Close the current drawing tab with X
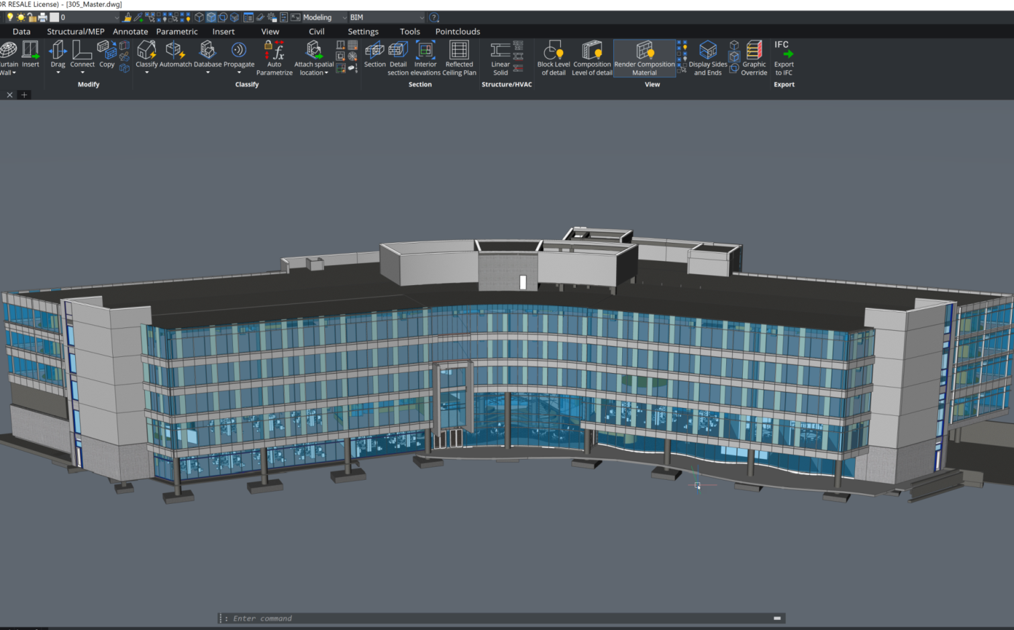This screenshot has height=630, width=1014. (x=9, y=95)
